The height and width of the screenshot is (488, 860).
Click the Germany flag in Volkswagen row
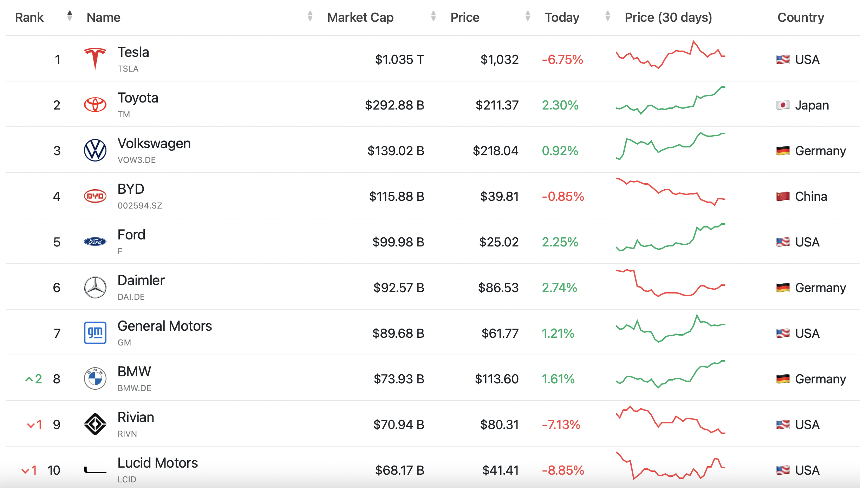(783, 151)
